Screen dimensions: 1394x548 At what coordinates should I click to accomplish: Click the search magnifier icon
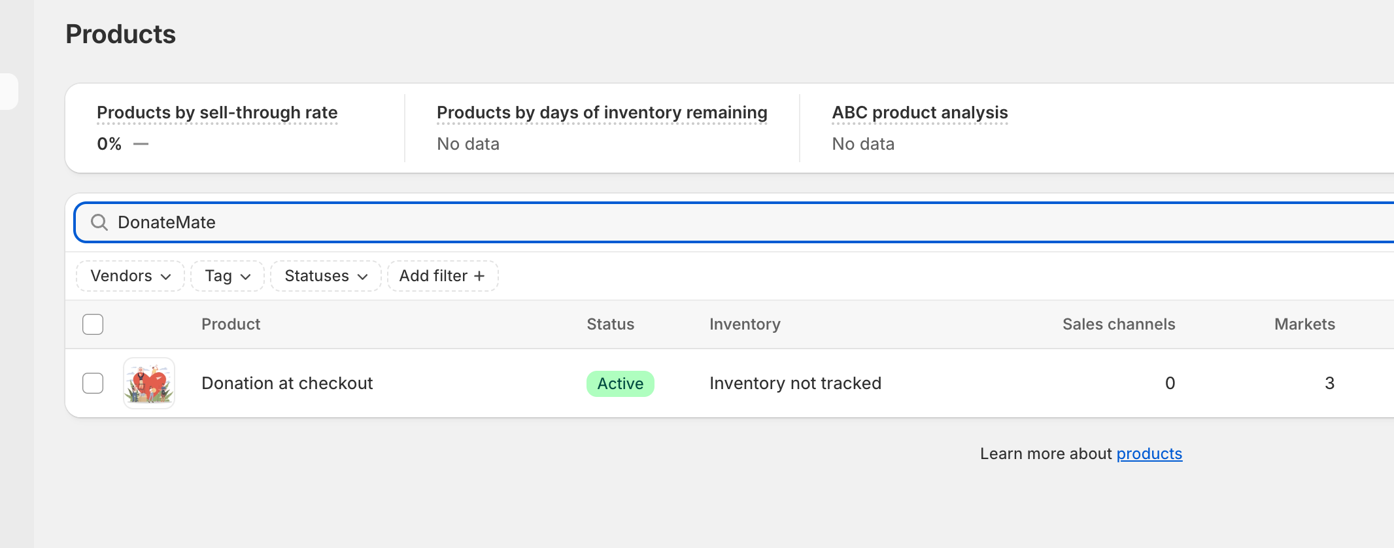99,222
